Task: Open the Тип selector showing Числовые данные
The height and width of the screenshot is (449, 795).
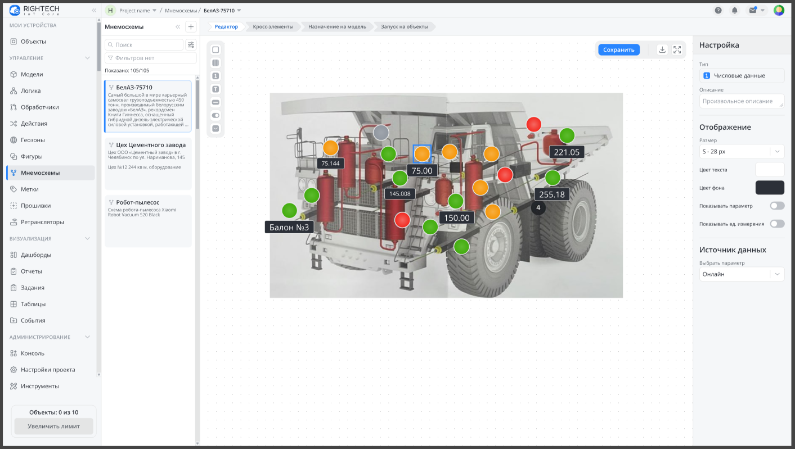Action: click(x=742, y=75)
